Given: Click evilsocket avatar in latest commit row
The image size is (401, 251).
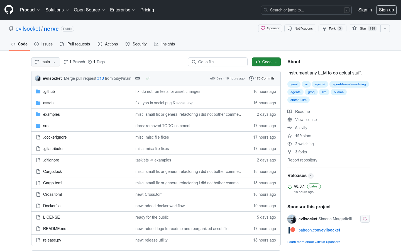Looking at the screenshot, I should pos(38,78).
